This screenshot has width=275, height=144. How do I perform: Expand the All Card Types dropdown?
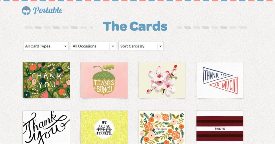[x=46, y=46]
